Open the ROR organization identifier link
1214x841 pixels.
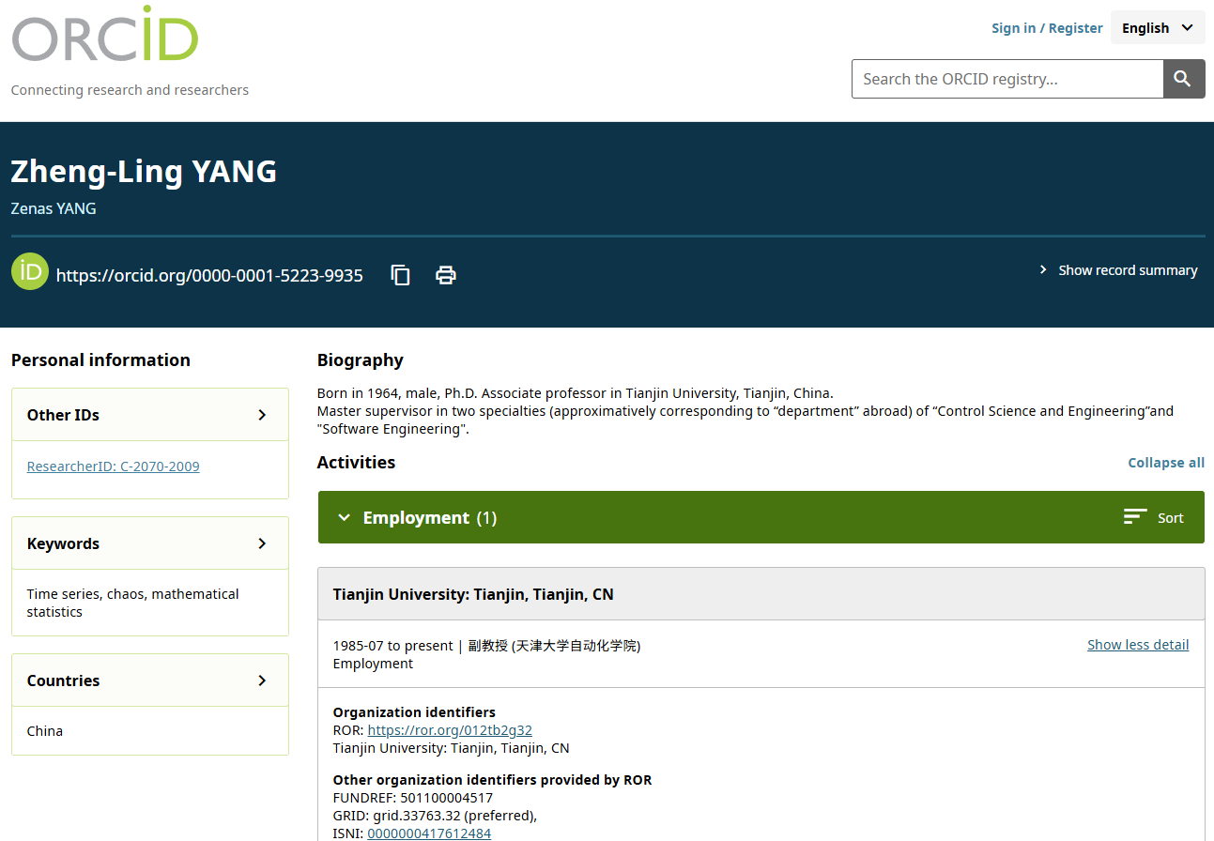coord(450,729)
